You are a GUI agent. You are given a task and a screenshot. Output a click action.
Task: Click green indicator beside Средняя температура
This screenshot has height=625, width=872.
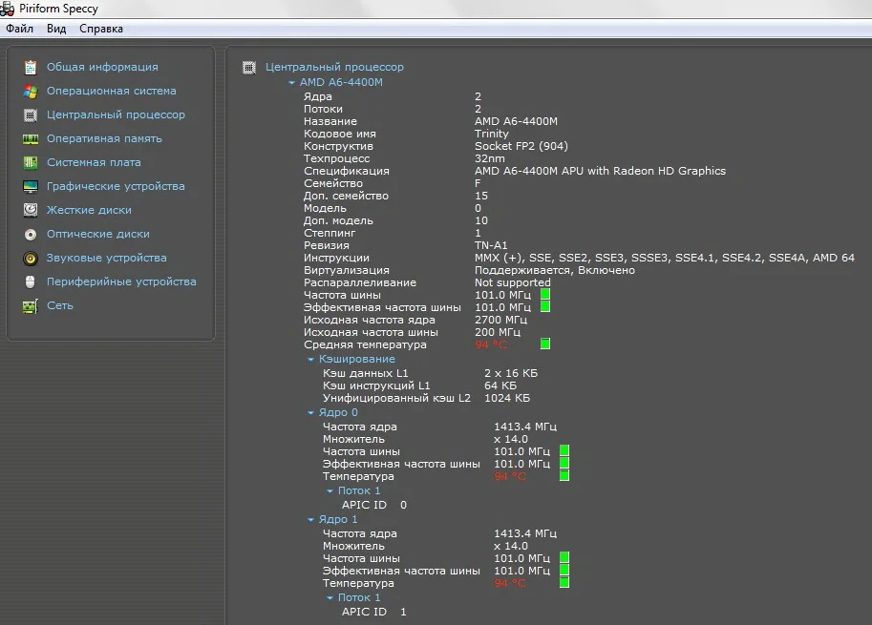pos(545,344)
